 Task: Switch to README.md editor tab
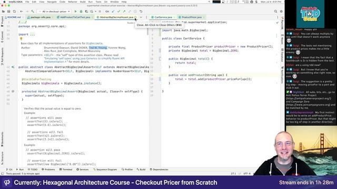14,17
